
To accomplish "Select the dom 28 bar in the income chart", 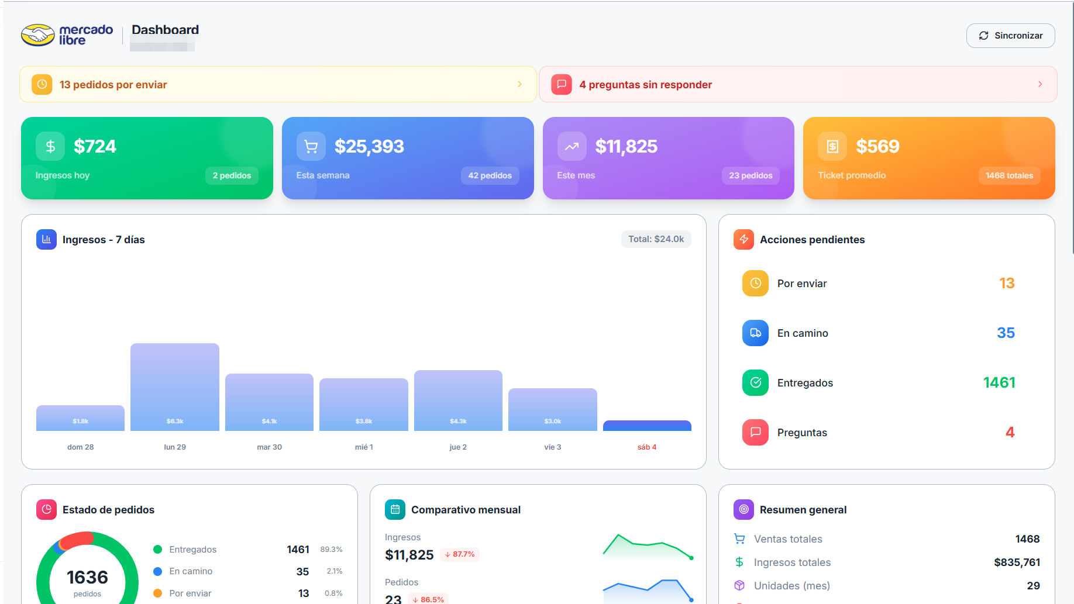I will [x=80, y=418].
